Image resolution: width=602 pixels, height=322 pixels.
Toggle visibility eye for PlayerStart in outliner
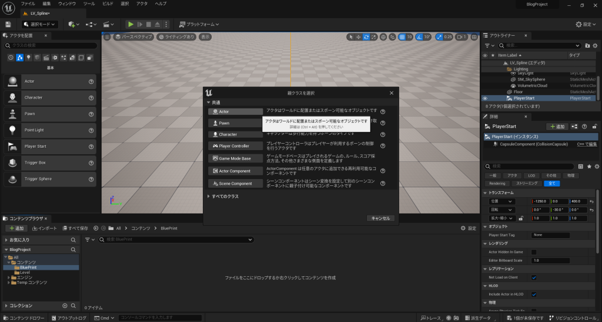(485, 99)
